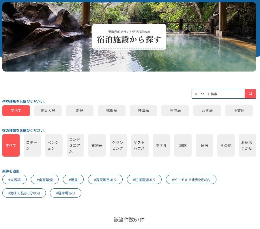The height and width of the screenshot is (229, 260).
Task: Choose ホテル lodging type
Action: 161,145
